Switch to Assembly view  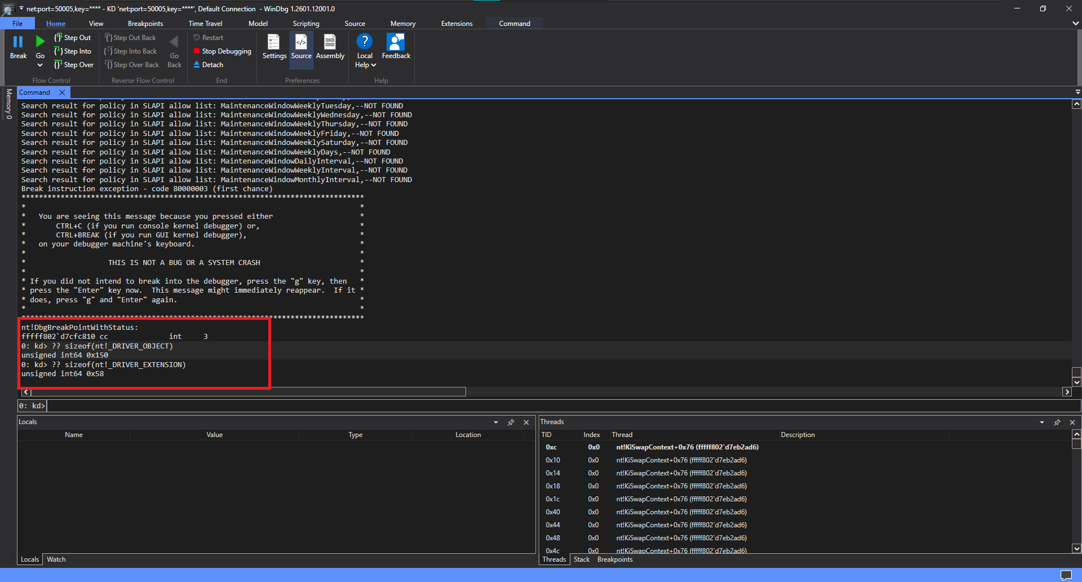click(330, 46)
